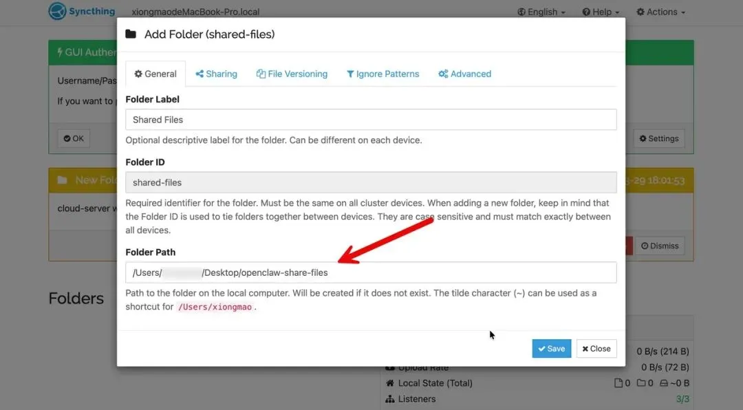
Task: Click the copy icon on File Versioning tab
Action: pos(261,74)
